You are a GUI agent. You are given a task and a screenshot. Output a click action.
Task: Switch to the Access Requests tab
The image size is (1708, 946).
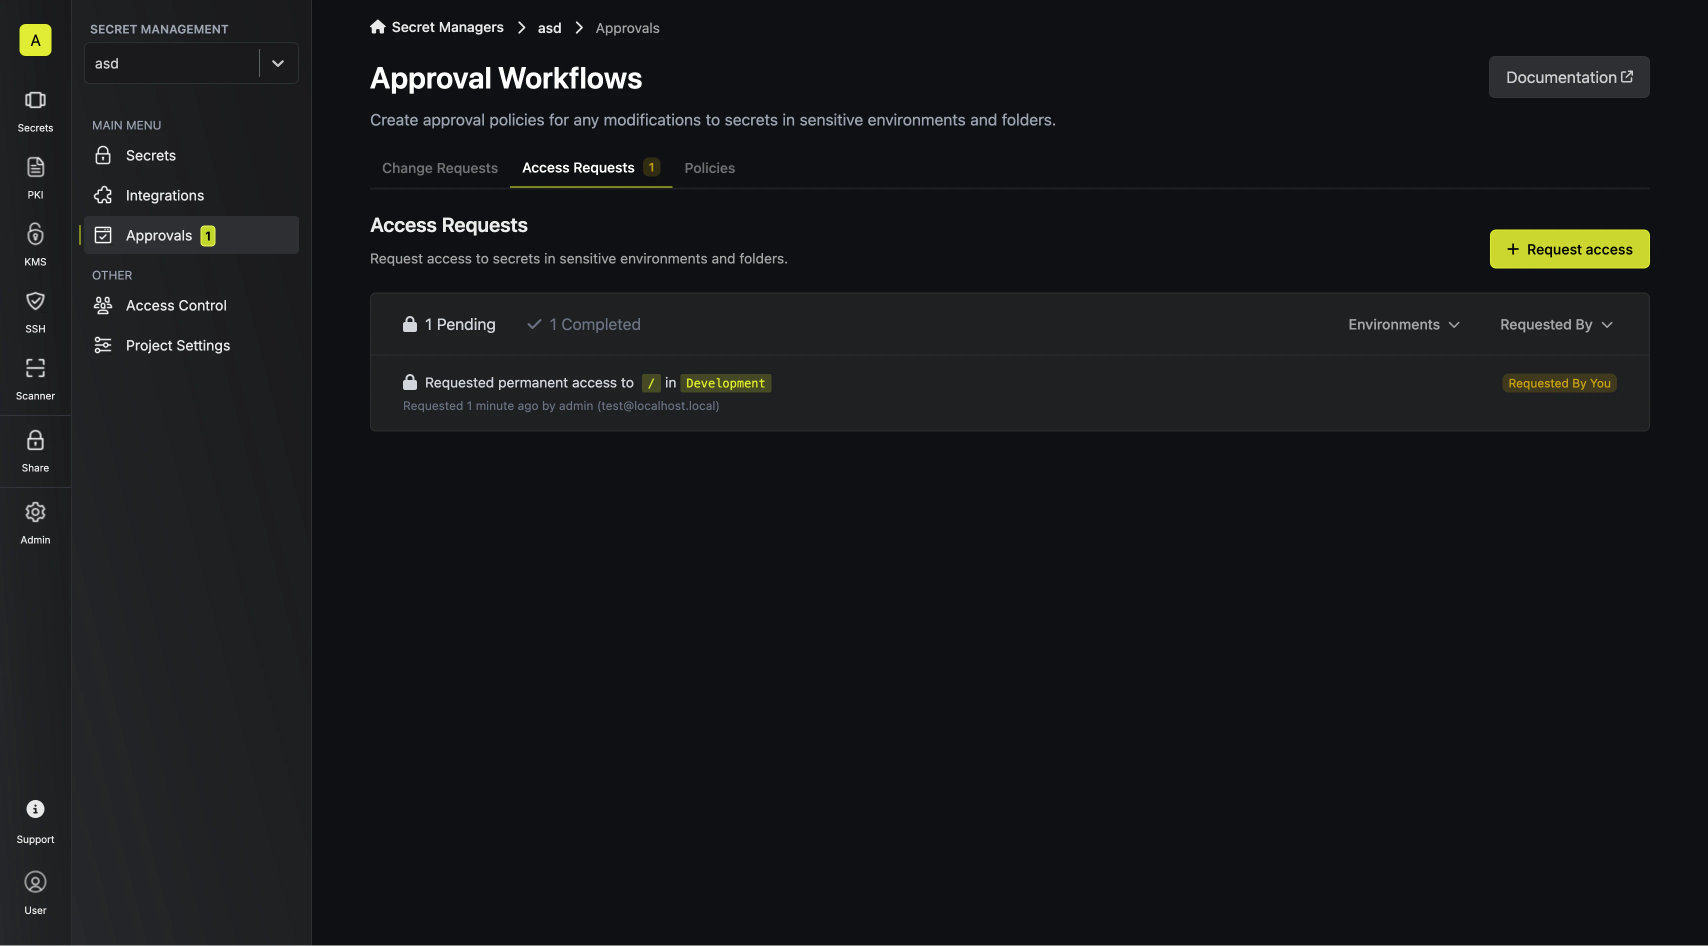click(591, 167)
